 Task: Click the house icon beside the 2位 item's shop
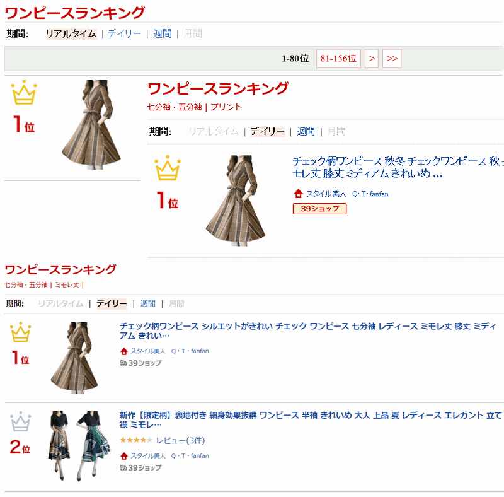[124, 455]
